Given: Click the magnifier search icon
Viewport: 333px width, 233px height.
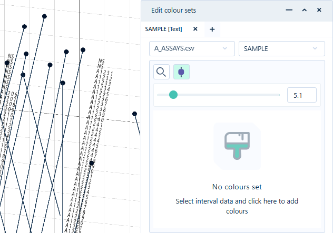Looking at the screenshot, I should click(161, 72).
